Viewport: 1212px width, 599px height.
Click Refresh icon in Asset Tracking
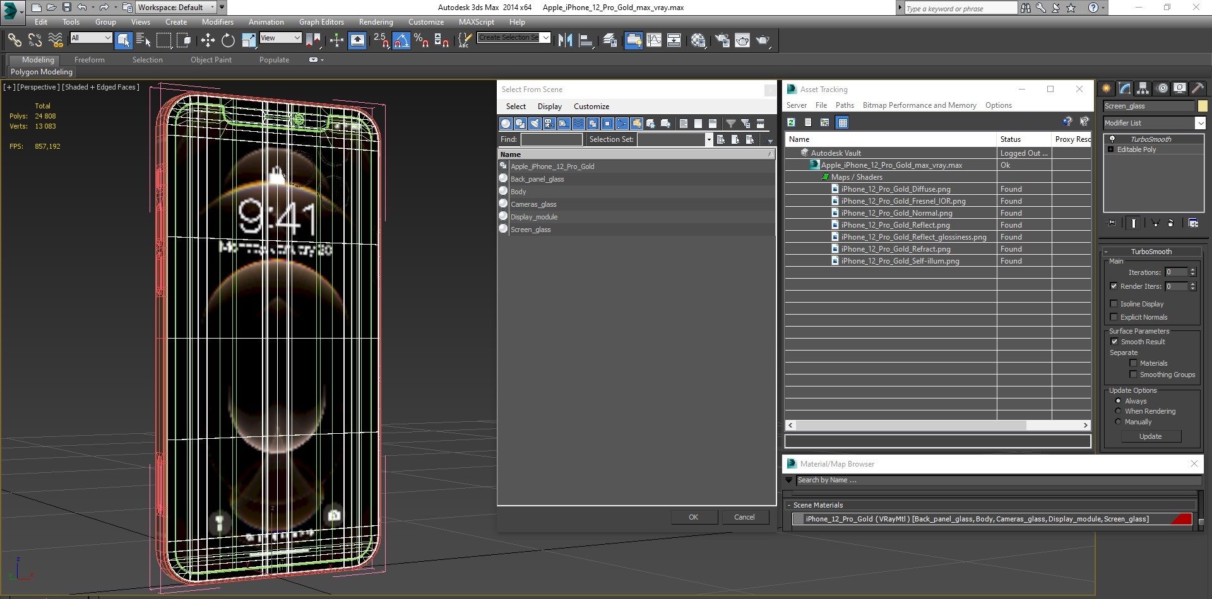coord(791,122)
